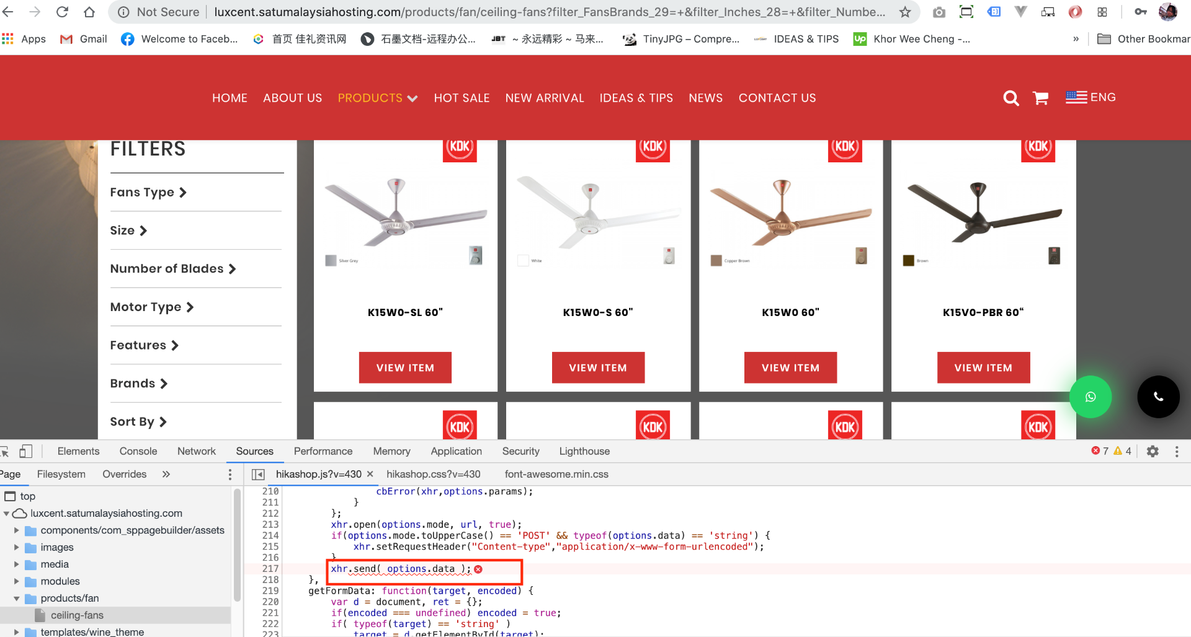The height and width of the screenshot is (637, 1191).
Task: Click the screenshot camera extension icon
Action: 939,12
